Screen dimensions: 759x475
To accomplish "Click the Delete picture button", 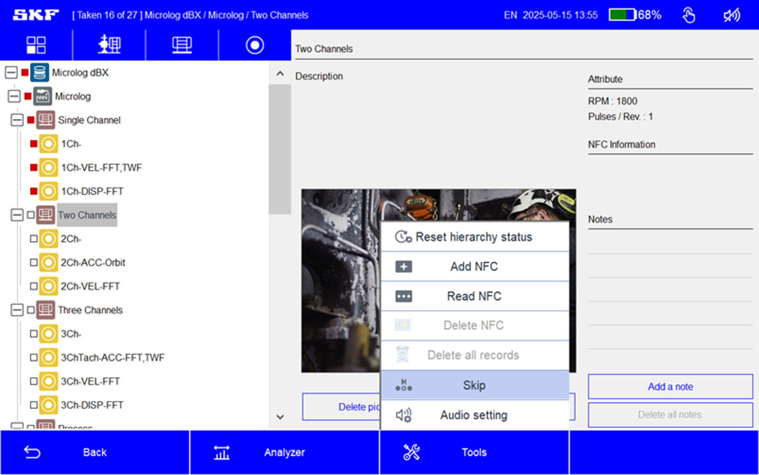I will (x=341, y=407).
